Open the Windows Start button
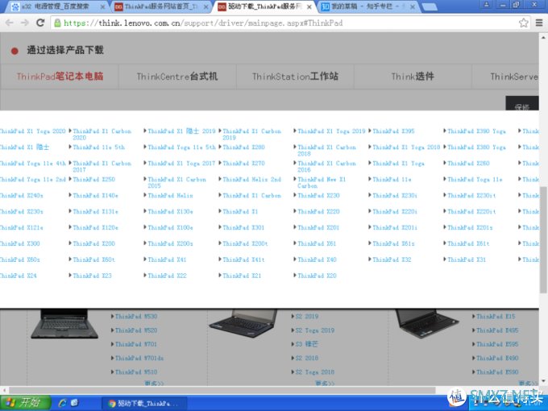The image size is (548, 411). point(25,403)
